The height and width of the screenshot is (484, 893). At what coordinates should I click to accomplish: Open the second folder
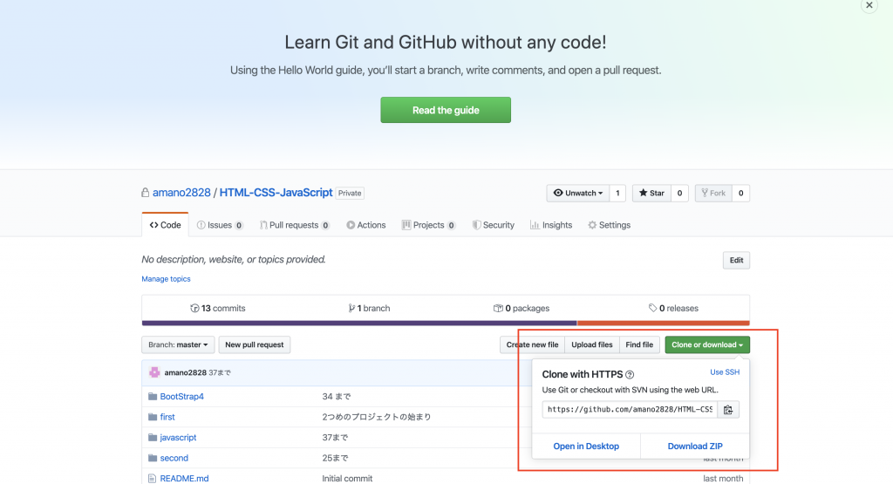tap(174, 458)
